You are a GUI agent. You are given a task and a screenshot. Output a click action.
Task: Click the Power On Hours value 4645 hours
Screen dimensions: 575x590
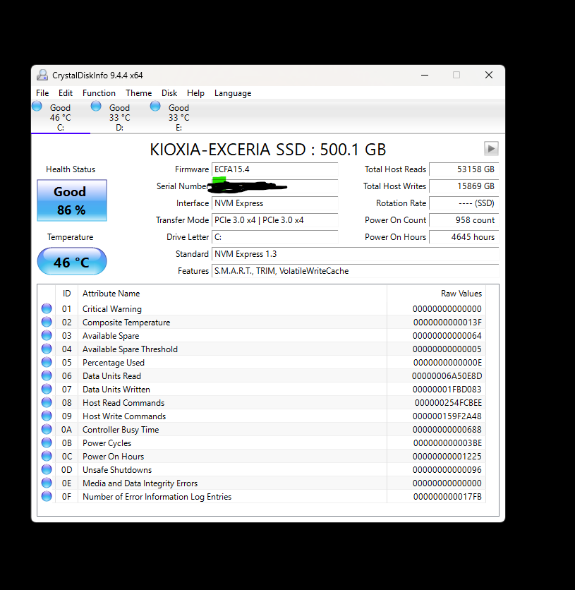point(464,237)
